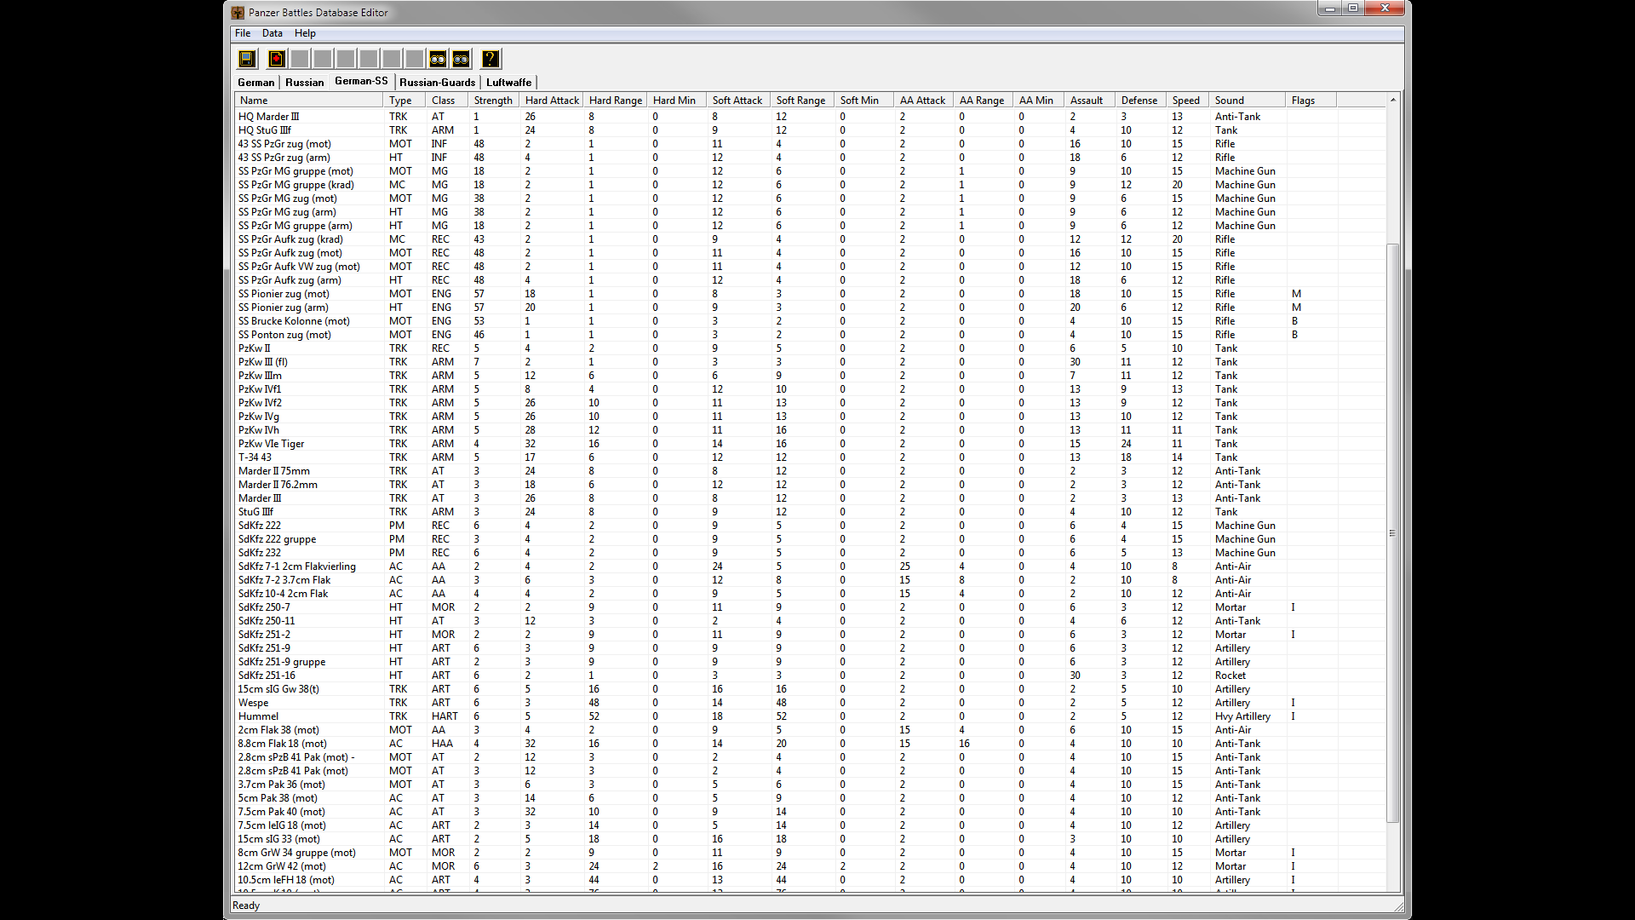Select the Wespe row
1635x920 pixels.
[x=811, y=703]
